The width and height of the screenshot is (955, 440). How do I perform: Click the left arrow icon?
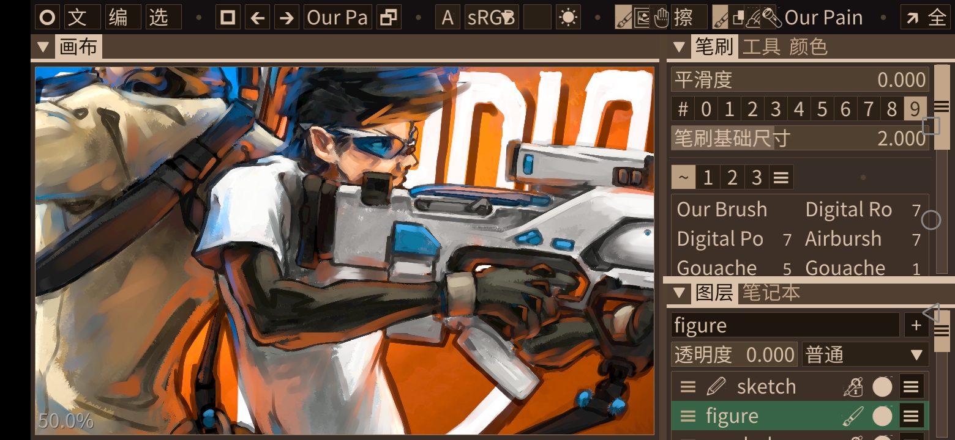click(x=258, y=18)
